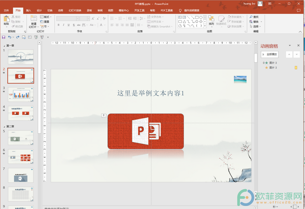Align text to the left
The image size is (305, 209).
pos(112,25)
